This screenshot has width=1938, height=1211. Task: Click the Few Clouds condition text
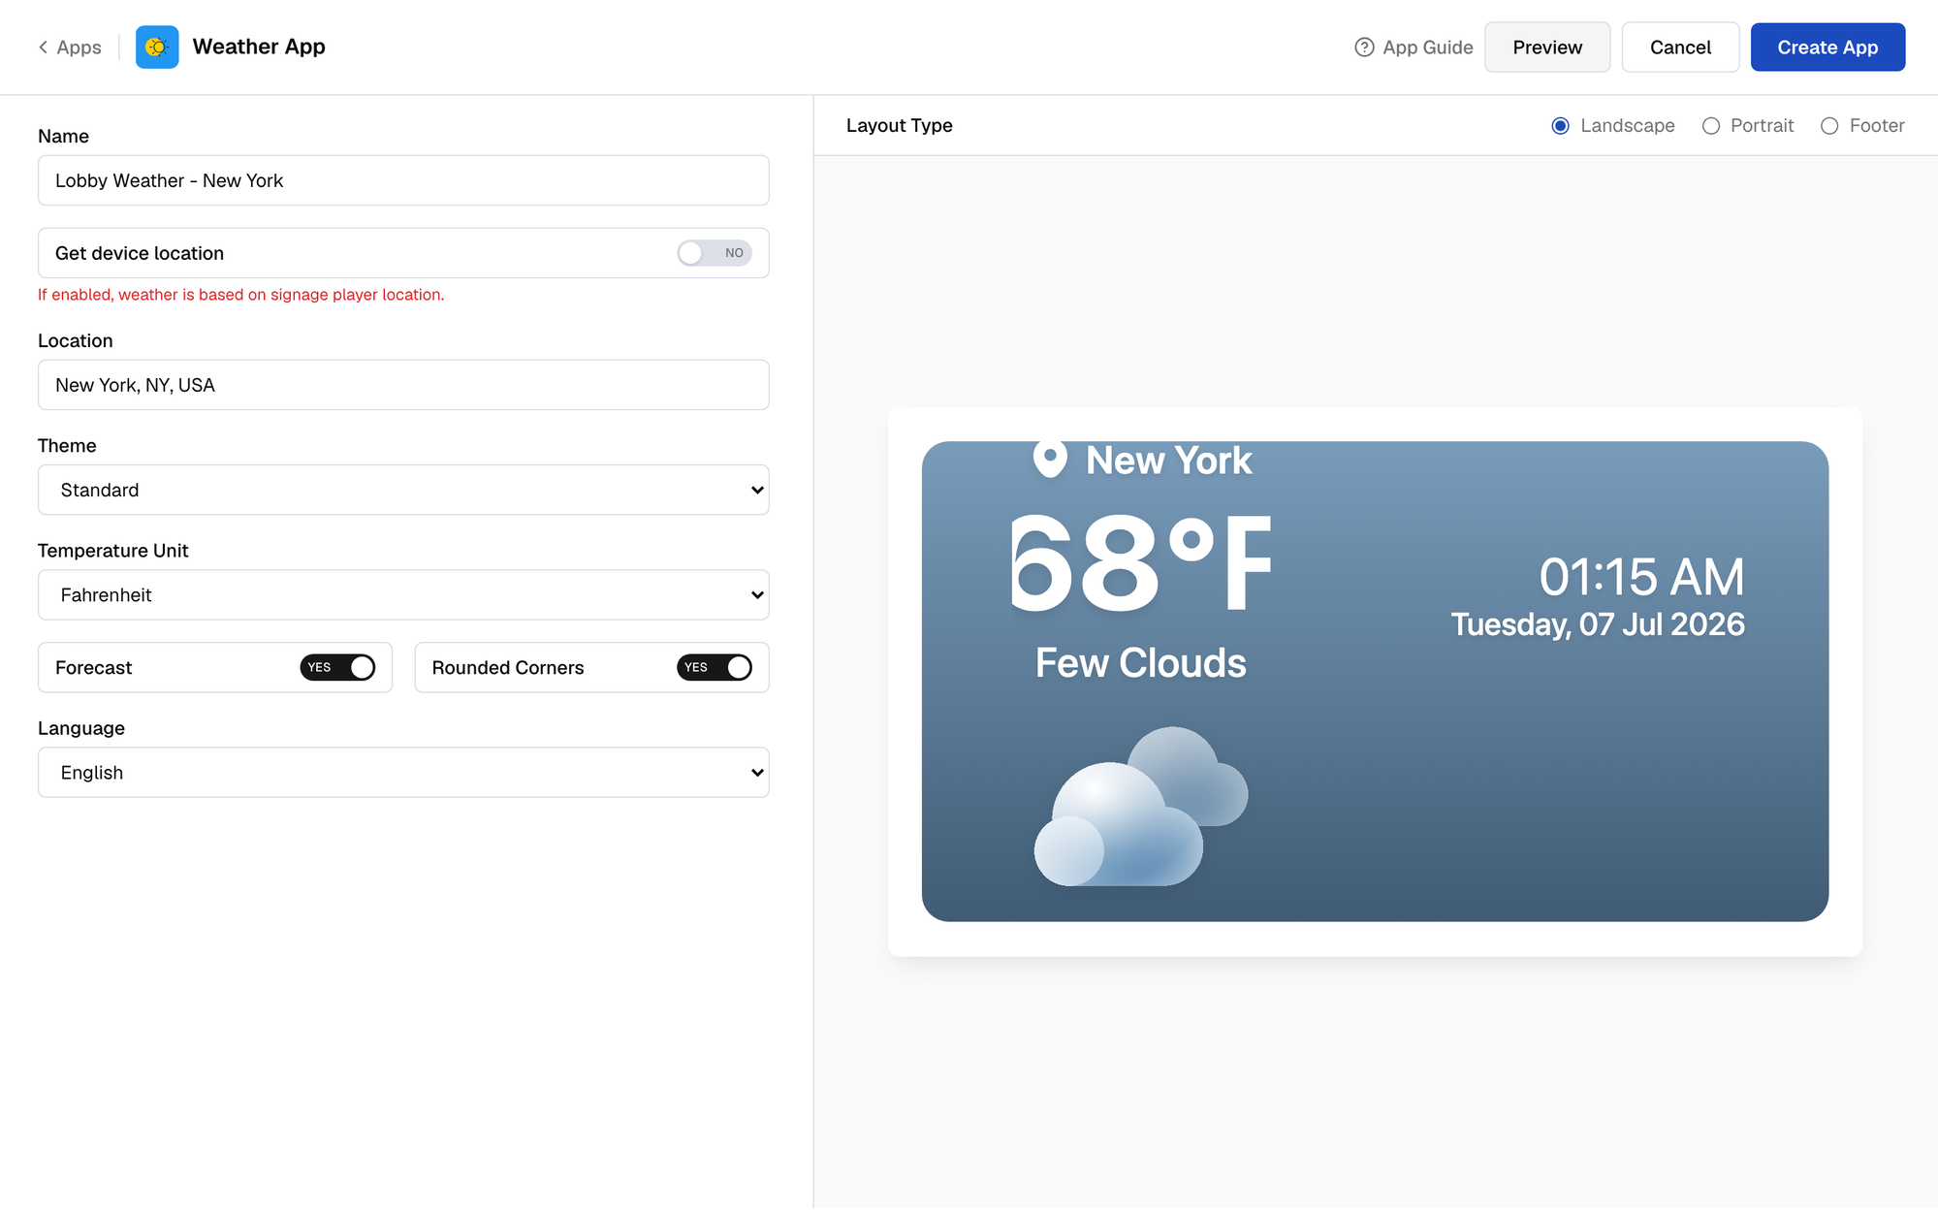[x=1140, y=663]
